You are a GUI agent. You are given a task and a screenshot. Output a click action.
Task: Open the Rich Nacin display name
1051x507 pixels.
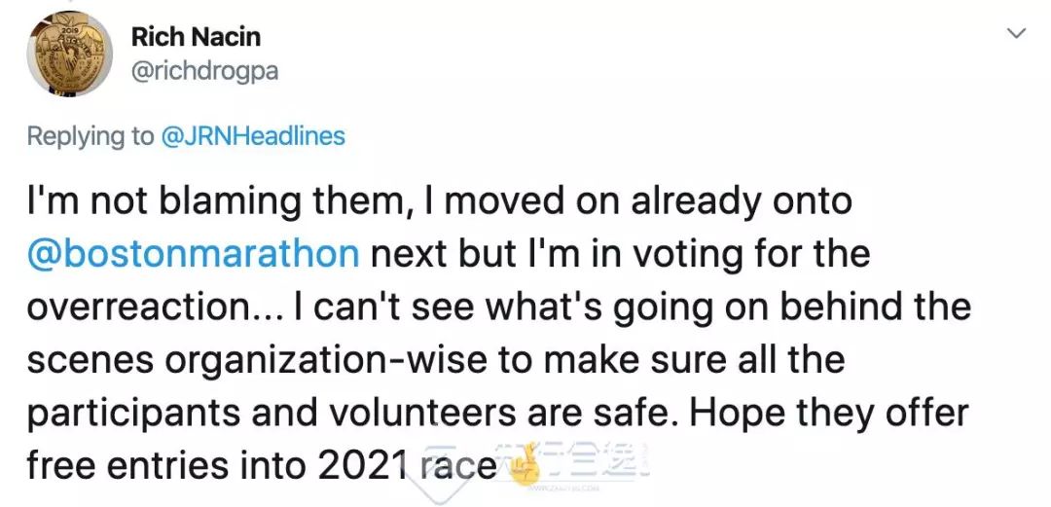click(195, 38)
